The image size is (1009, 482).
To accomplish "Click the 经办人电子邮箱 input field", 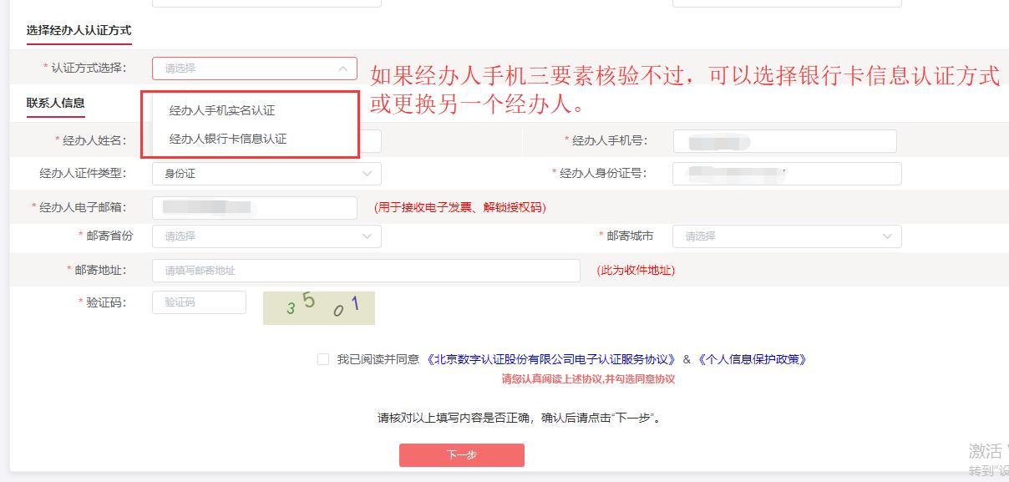I will point(255,205).
